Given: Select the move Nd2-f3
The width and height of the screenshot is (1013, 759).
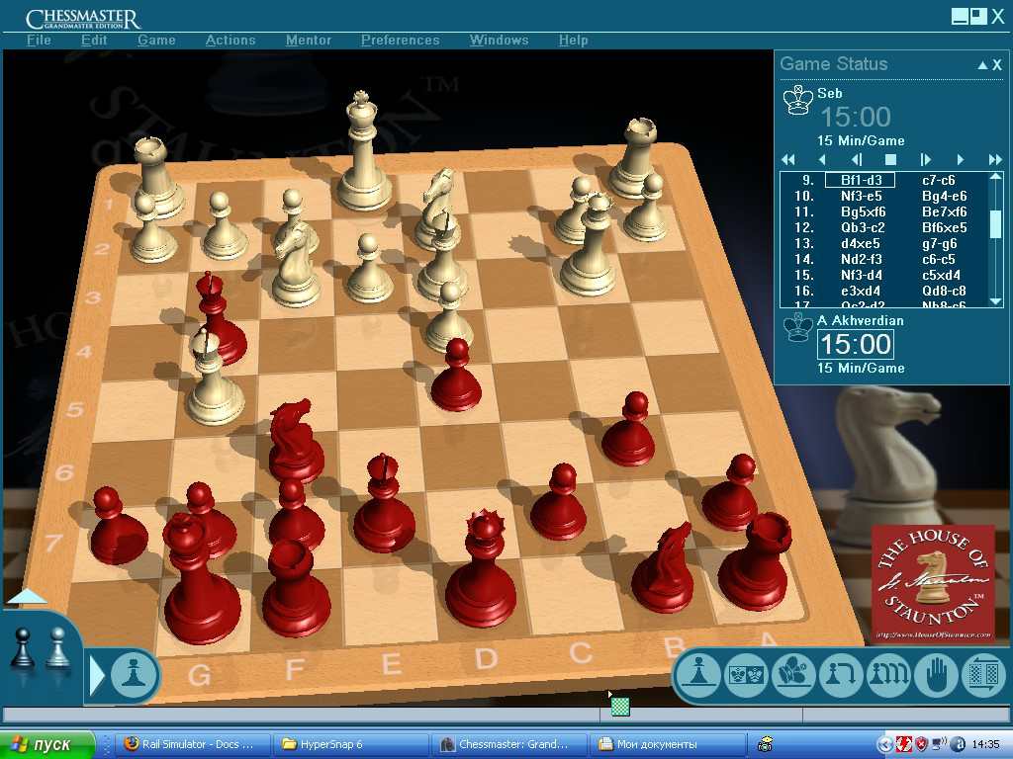Looking at the screenshot, I should coord(862,260).
